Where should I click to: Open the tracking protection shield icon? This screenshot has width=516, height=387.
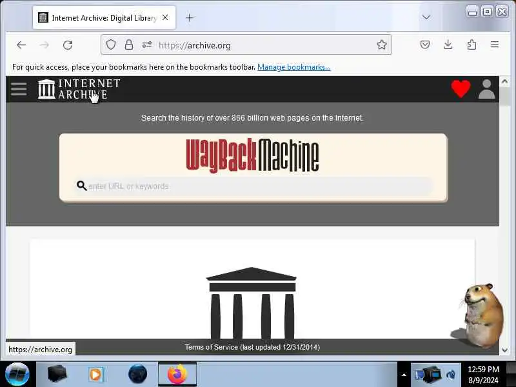click(111, 45)
